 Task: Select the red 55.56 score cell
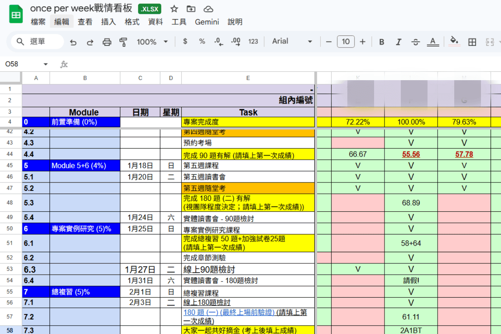click(411, 154)
